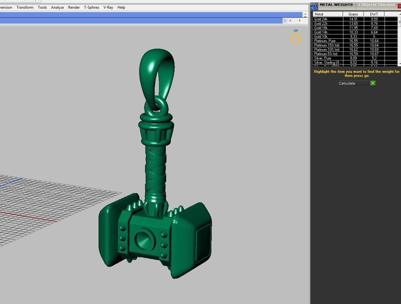
Task: Open the T-Splines menu
Action: 91,7
